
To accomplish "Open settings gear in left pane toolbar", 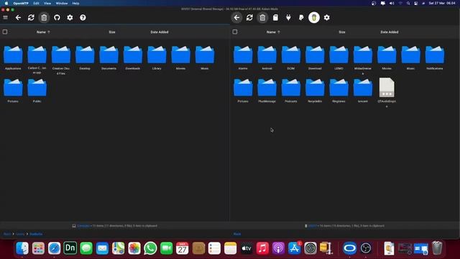I will click(x=70, y=17).
